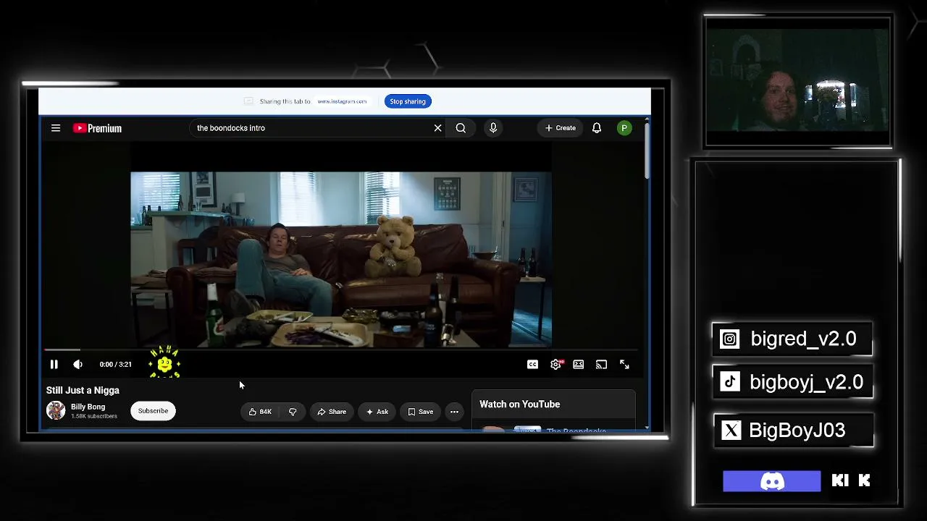
Task: Enter fullscreen mode
Action: pos(624,365)
